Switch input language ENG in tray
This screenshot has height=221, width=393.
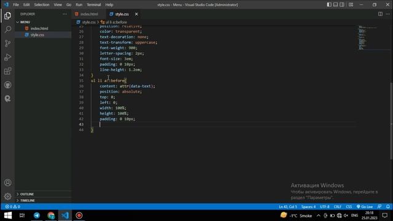pos(355,215)
